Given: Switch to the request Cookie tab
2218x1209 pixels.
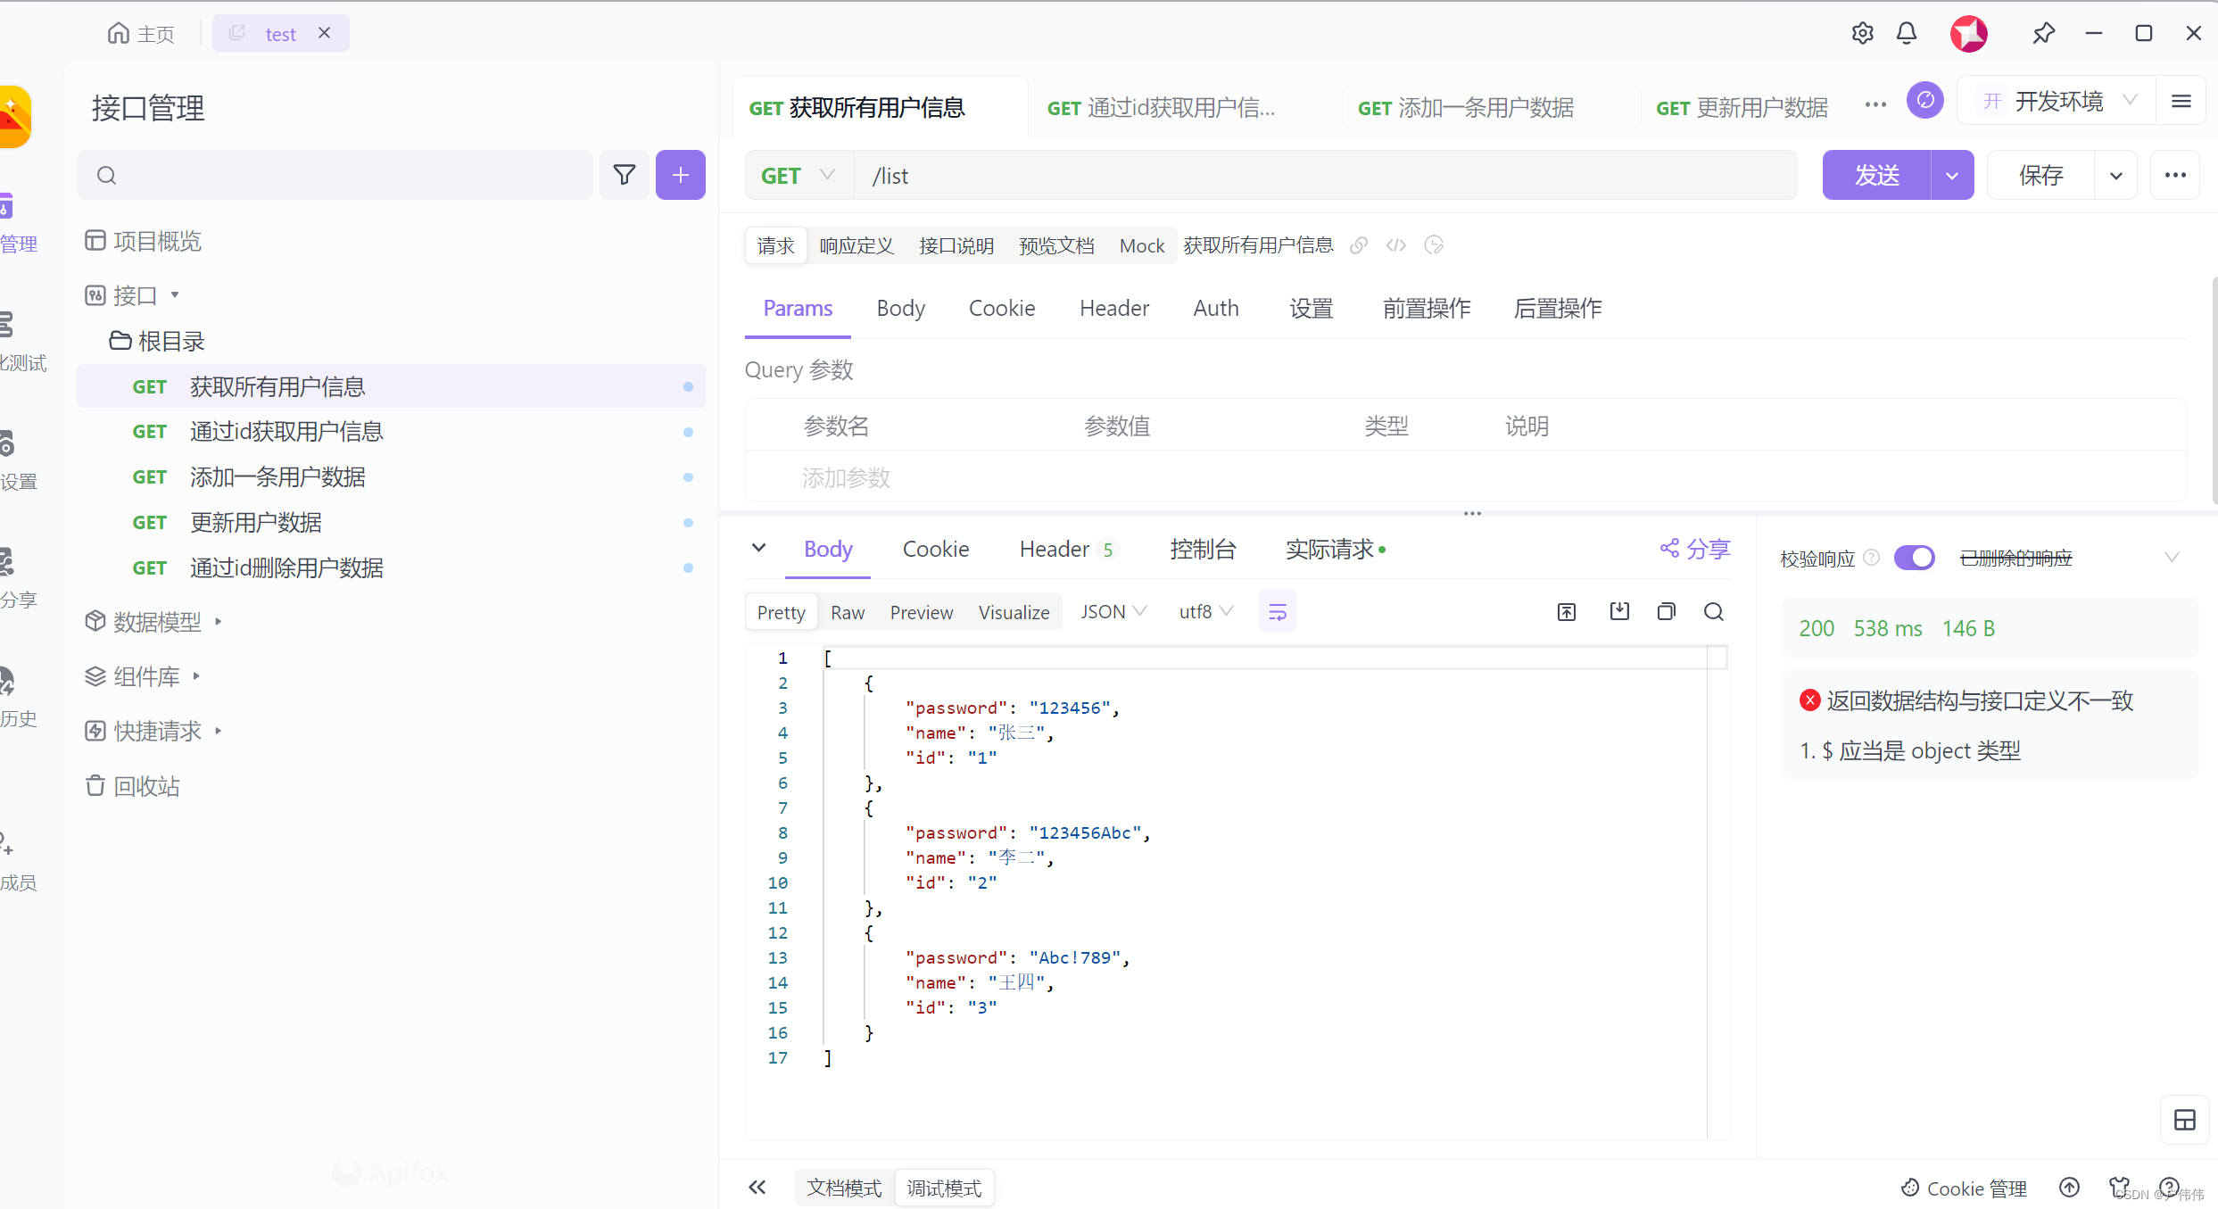Looking at the screenshot, I should click(x=1002, y=309).
